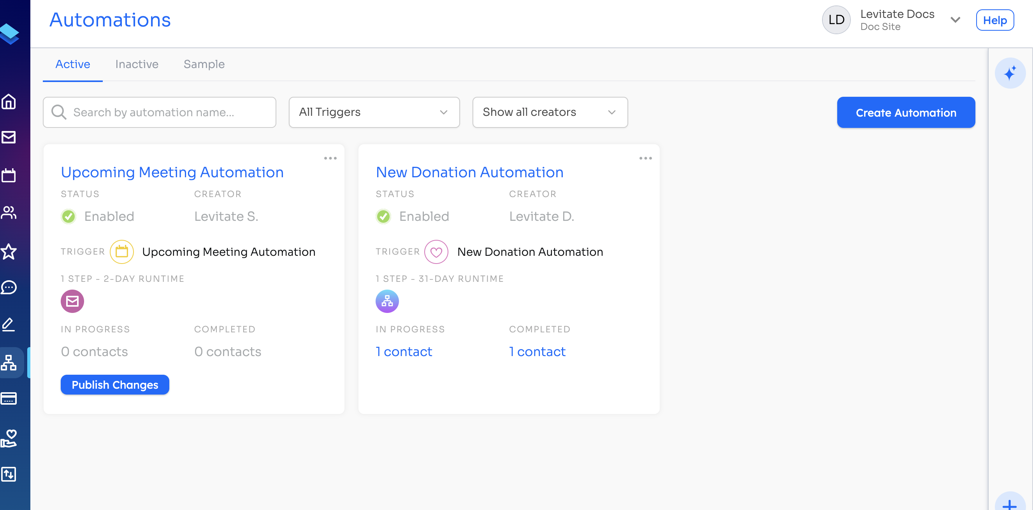
Task: Click the email step icon in Upcoming Meeting card
Action: [72, 301]
